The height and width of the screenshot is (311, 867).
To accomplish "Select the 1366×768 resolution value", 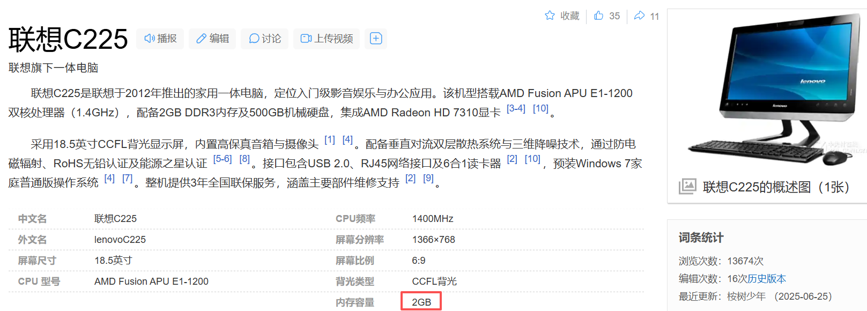I will (x=433, y=240).
